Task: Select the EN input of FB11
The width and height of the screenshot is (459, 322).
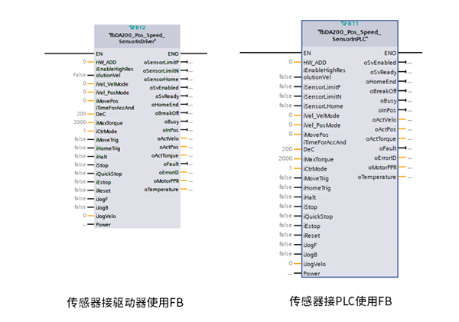Action: [308, 52]
